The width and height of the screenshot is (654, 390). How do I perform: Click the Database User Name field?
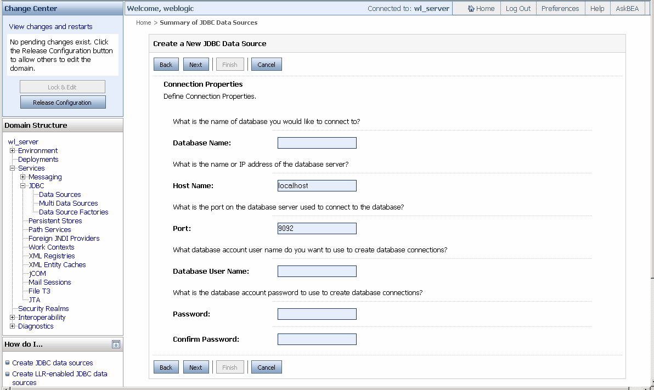[317, 272]
